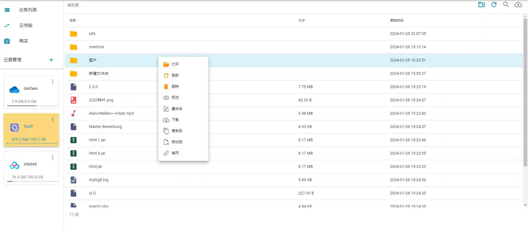This screenshot has width=528, height=231.
Task: Expand the sdadad drive more options
Action: (x=52, y=157)
